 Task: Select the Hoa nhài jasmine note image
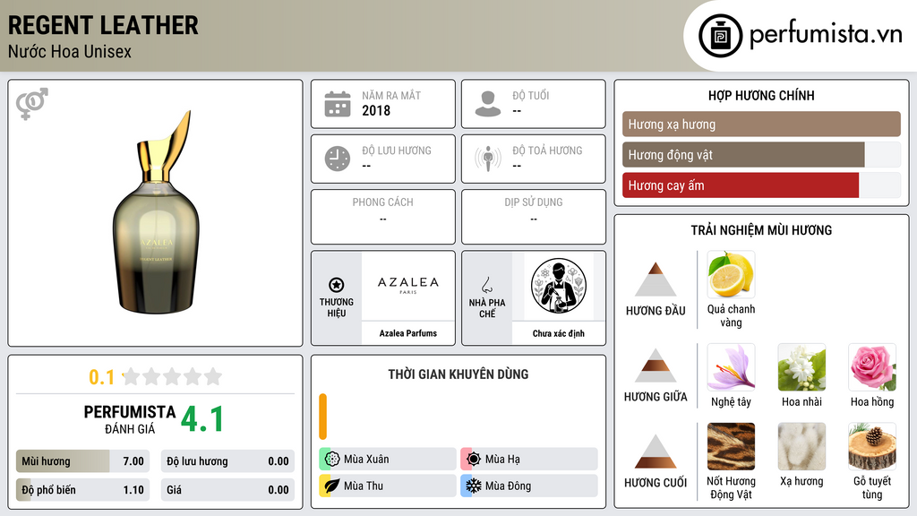pyautogui.click(x=801, y=367)
